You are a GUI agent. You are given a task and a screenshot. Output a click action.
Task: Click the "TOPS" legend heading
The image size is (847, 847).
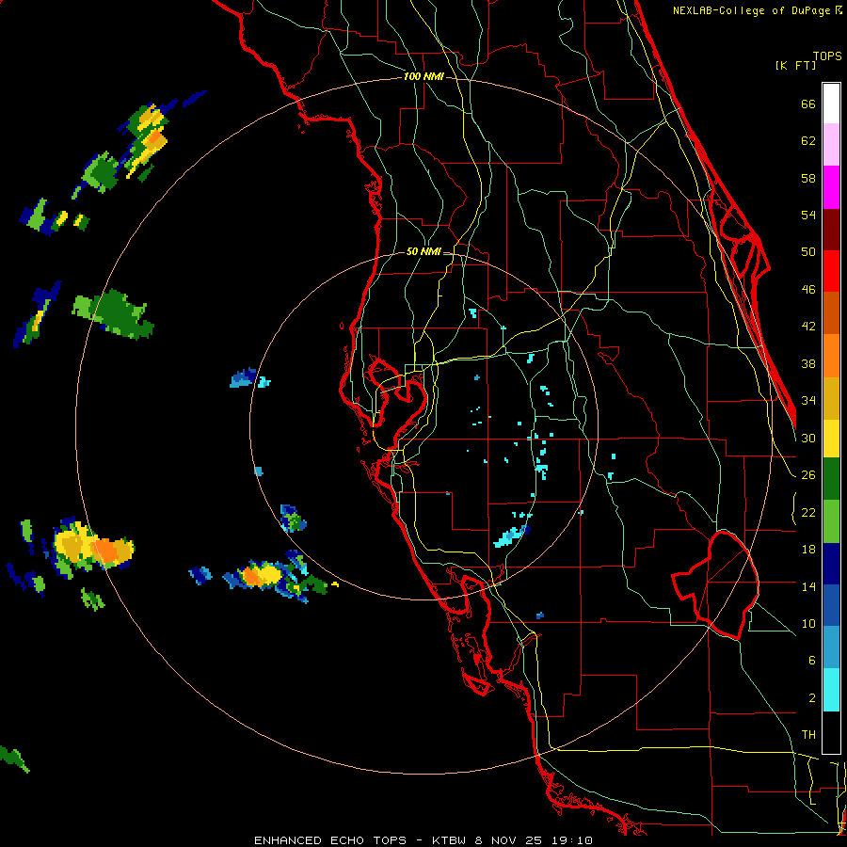[827, 56]
